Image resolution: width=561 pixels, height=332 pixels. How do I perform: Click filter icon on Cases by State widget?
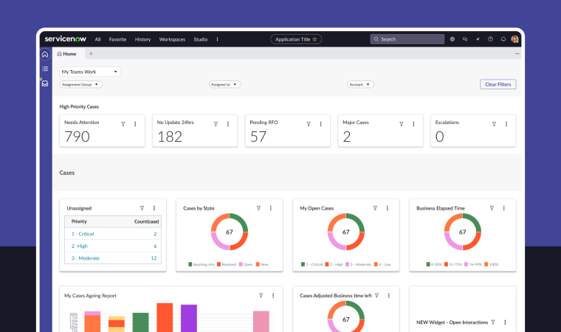[x=258, y=208]
